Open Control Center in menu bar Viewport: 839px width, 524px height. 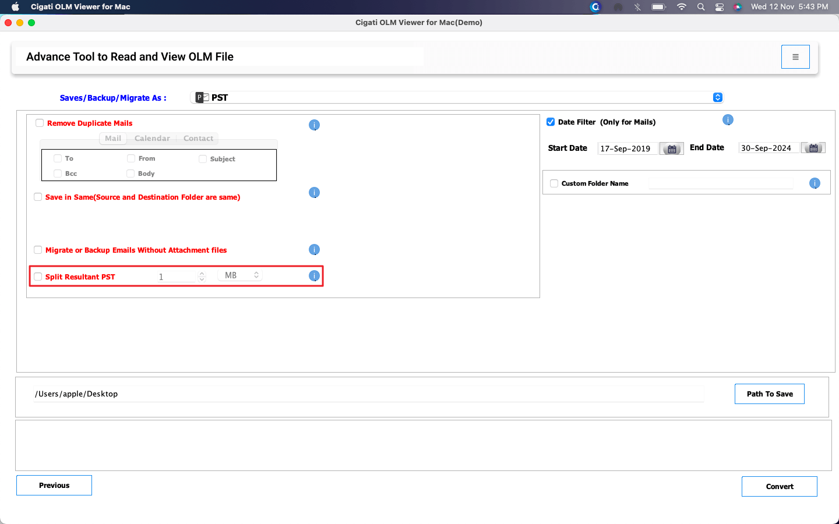click(x=720, y=7)
